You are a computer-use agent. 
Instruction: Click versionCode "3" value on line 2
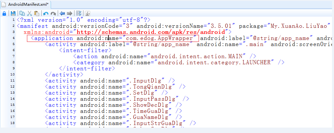coord(128,26)
